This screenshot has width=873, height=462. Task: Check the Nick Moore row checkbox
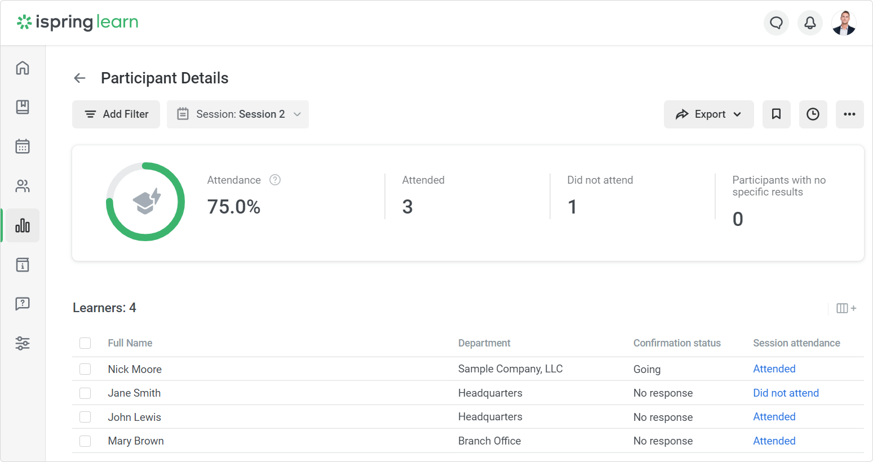click(x=85, y=369)
